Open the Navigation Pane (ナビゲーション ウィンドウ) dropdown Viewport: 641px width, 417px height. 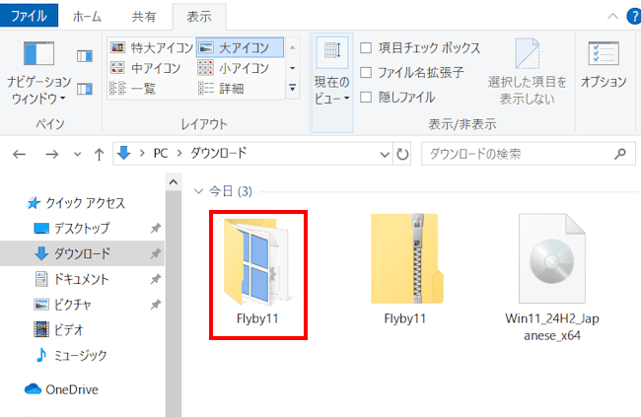(x=38, y=73)
